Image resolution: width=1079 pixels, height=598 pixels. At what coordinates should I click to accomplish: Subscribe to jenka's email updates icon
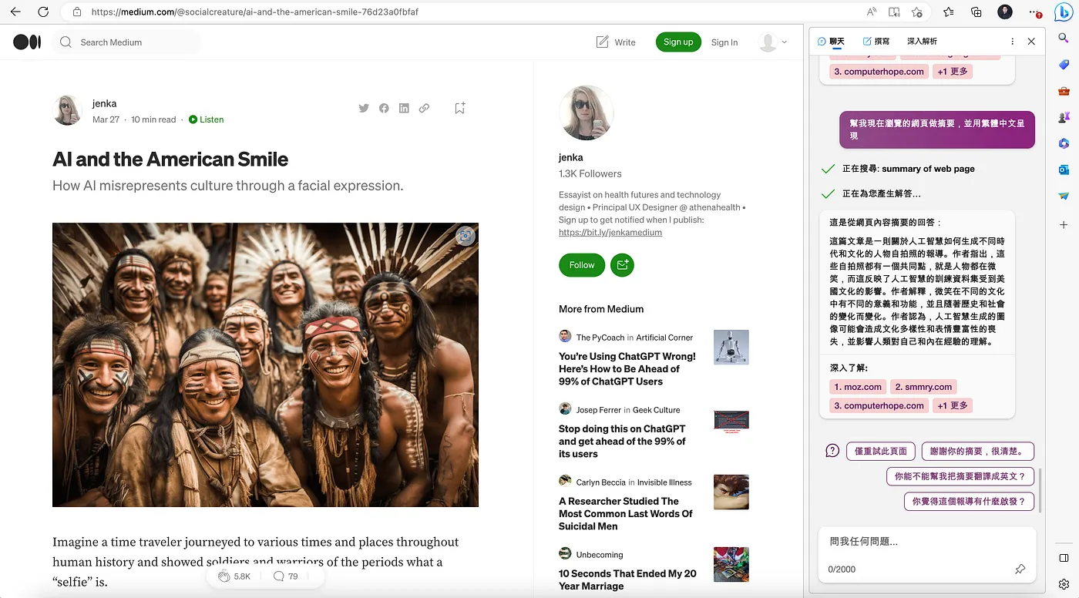(x=622, y=265)
